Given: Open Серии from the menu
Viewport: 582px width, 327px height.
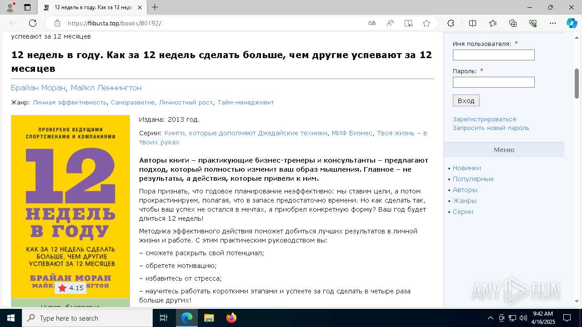Looking at the screenshot, I should point(463,212).
